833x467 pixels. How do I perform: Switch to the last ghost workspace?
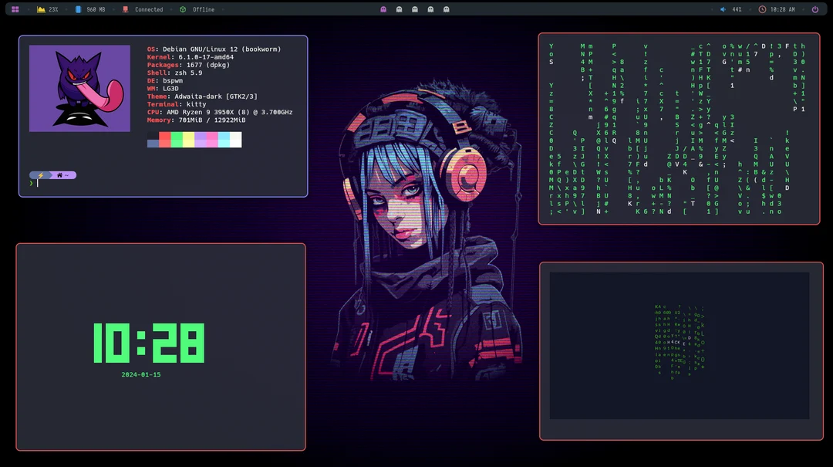tap(447, 9)
